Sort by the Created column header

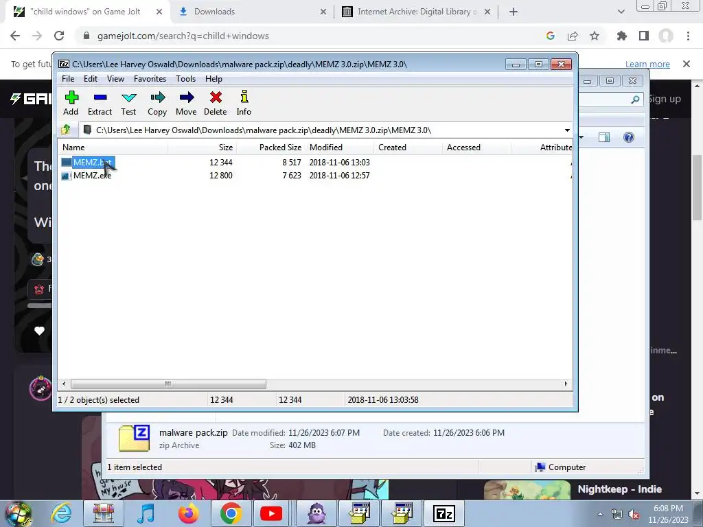pos(408,148)
